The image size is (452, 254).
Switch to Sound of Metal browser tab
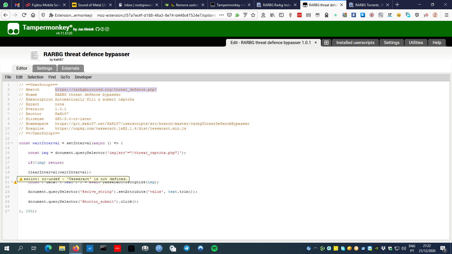[x=92, y=5]
